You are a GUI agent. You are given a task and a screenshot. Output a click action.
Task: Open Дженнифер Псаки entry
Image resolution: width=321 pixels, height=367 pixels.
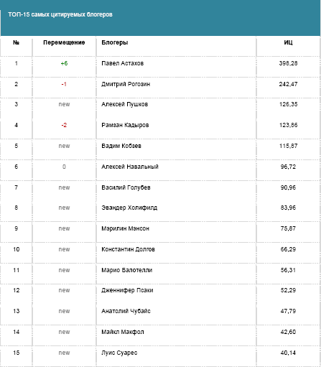tap(127, 290)
